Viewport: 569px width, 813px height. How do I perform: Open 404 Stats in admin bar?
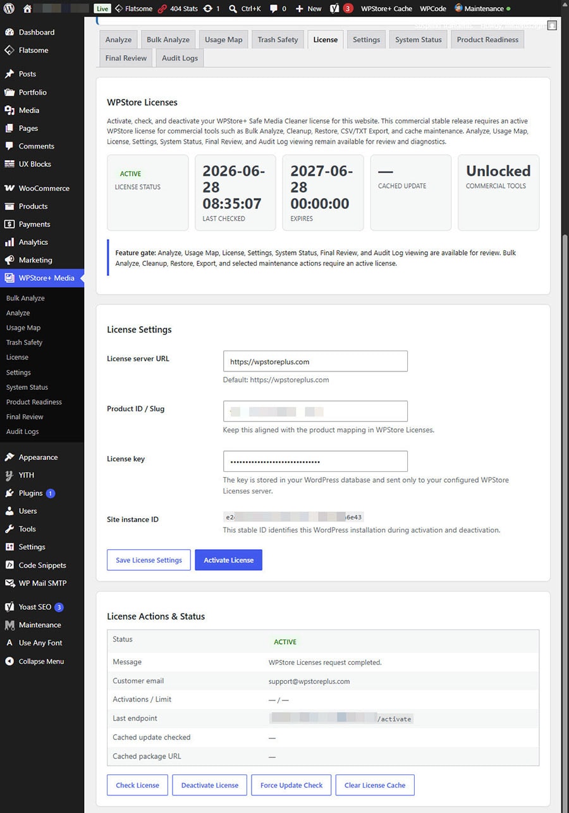coord(178,9)
